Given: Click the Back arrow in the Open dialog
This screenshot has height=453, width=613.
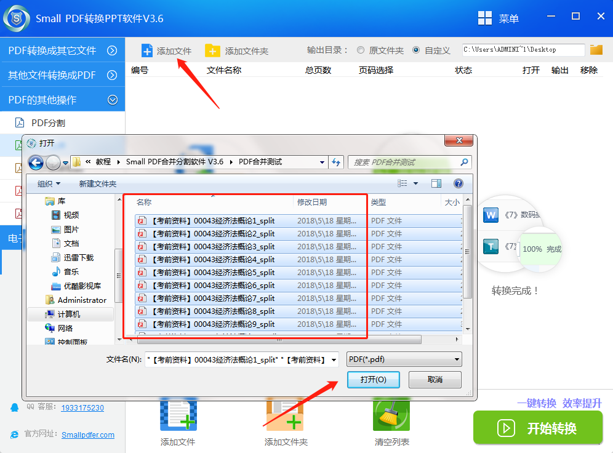Looking at the screenshot, I should coord(36,162).
